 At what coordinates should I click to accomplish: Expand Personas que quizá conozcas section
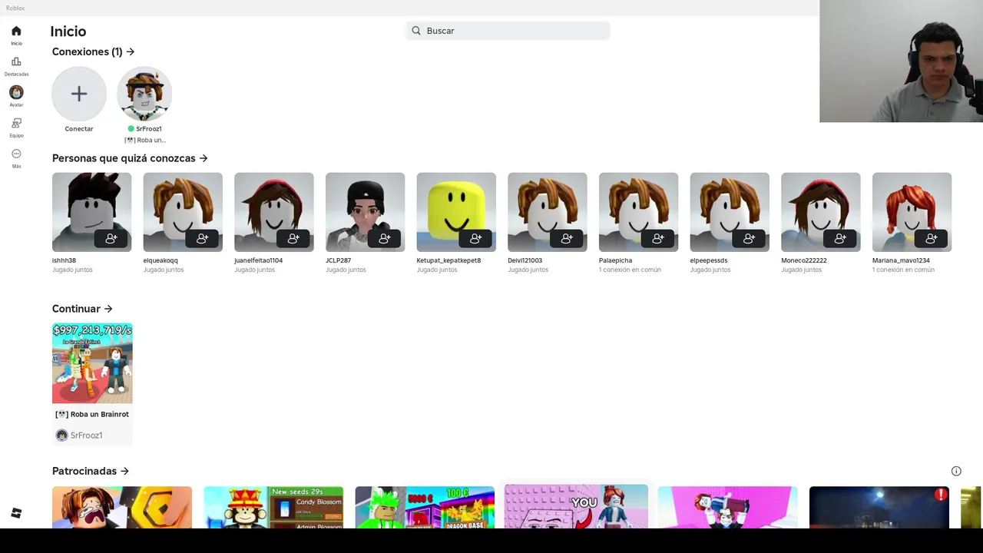130,158
